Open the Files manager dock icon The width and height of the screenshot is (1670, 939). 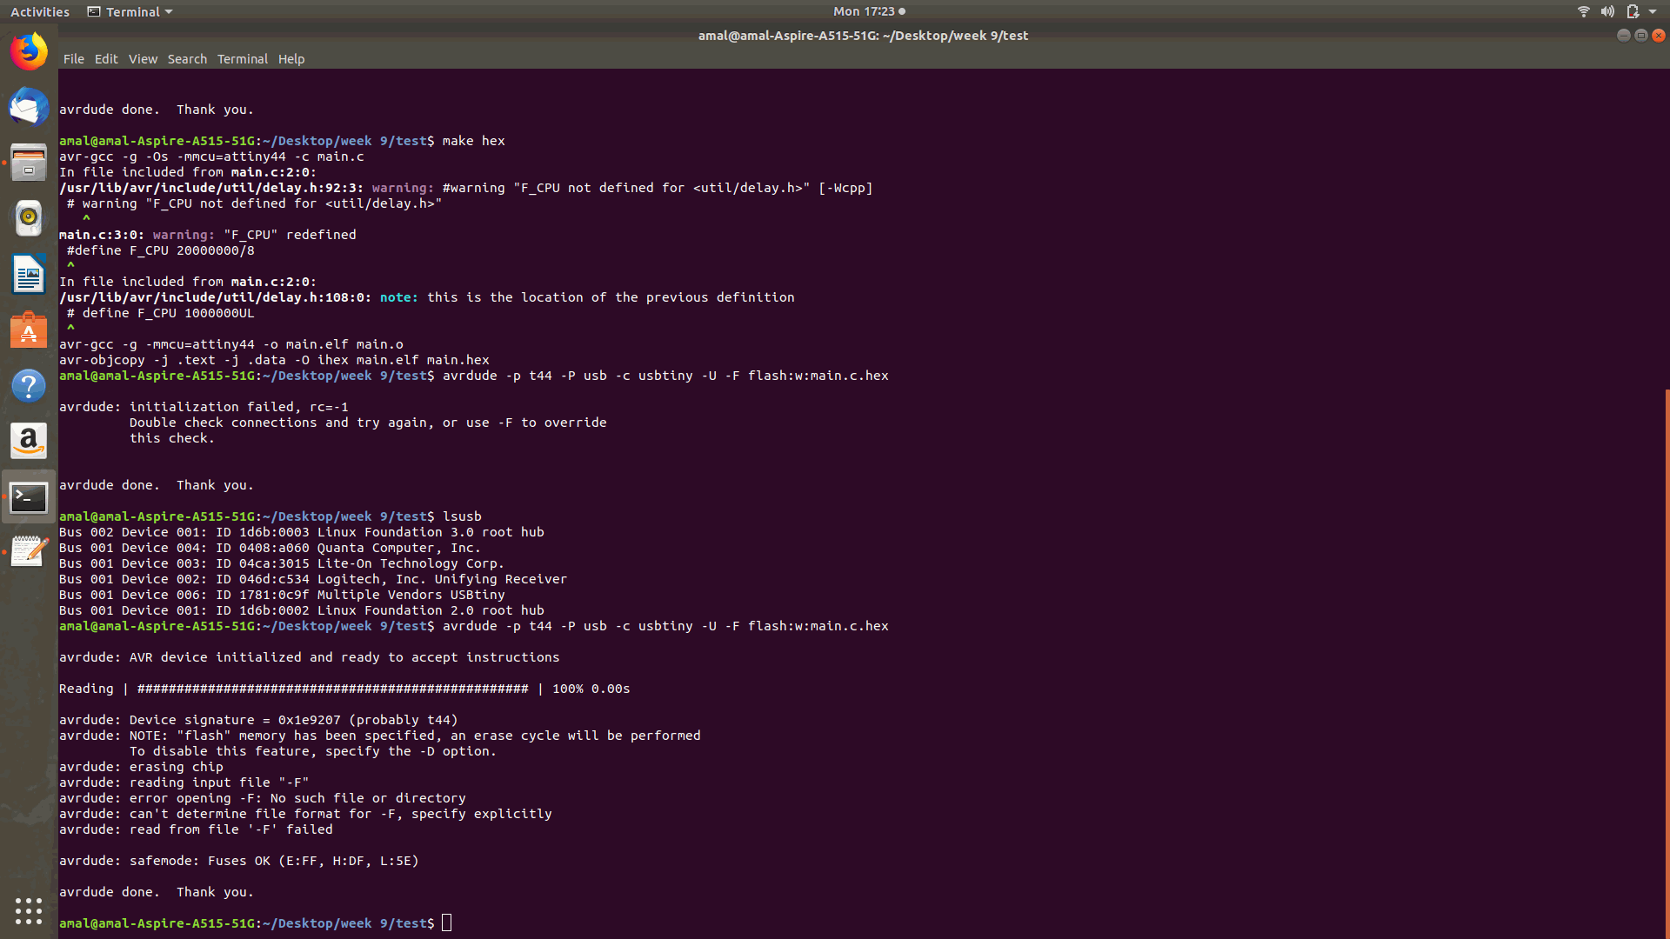point(29,163)
